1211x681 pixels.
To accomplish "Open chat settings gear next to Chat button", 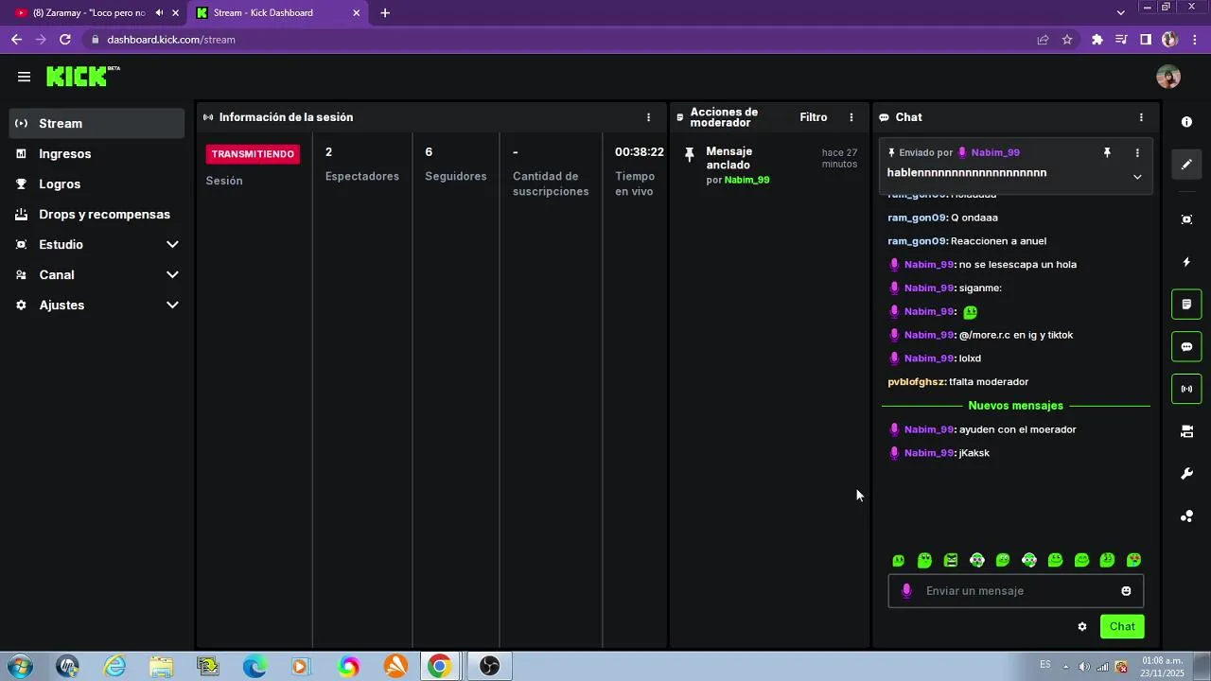I will click(x=1082, y=626).
